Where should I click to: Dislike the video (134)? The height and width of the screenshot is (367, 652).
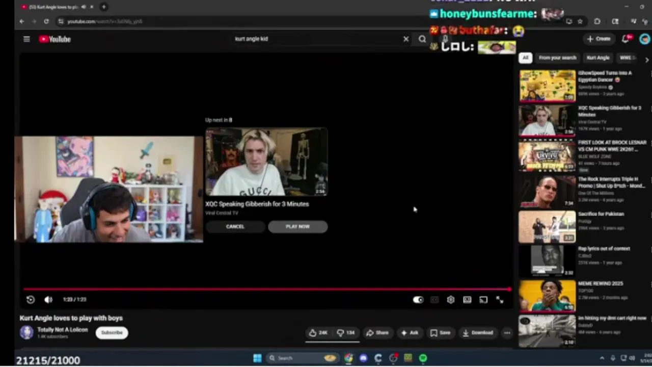[x=346, y=333]
